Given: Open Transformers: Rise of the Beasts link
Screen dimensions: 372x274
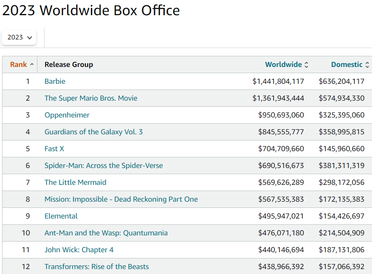Looking at the screenshot, I should tap(97, 267).
